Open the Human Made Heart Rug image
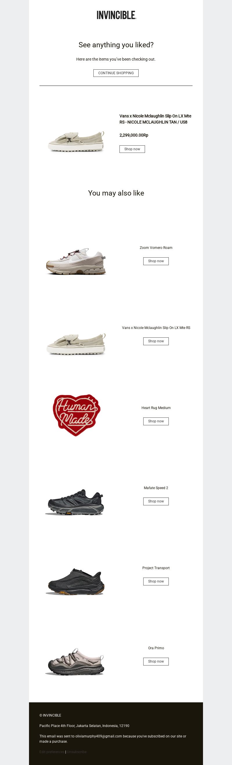Image resolution: width=232 pixels, height=765 pixels. pyautogui.click(x=76, y=415)
